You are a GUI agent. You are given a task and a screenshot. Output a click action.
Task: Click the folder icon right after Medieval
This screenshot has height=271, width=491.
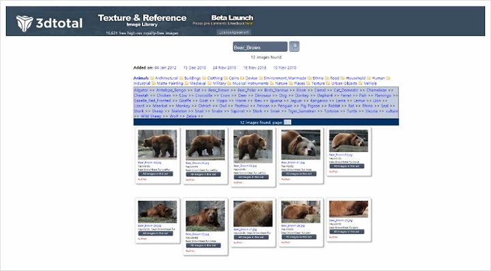[x=209, y=84]
